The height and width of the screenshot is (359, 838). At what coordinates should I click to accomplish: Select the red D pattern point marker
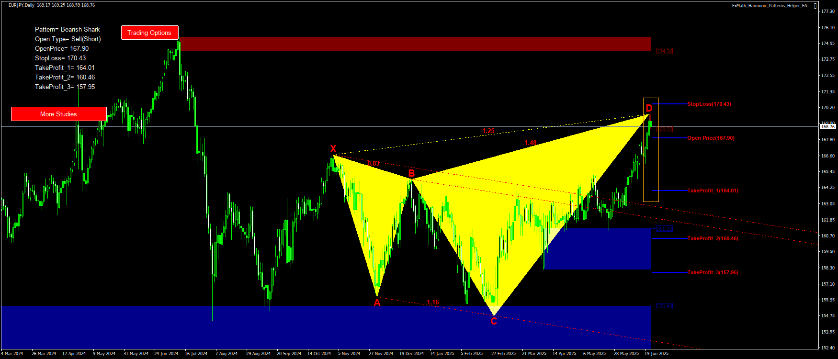[649, 108]
